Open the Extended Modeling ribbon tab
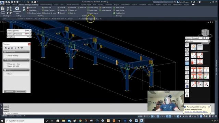The height and width of the screenshot is (123, 219). tap(46, 4)
